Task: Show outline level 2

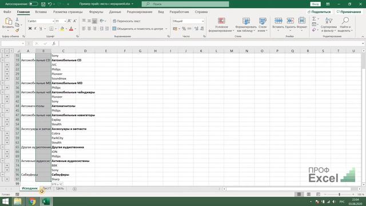Action: click(x=7, y=51)
